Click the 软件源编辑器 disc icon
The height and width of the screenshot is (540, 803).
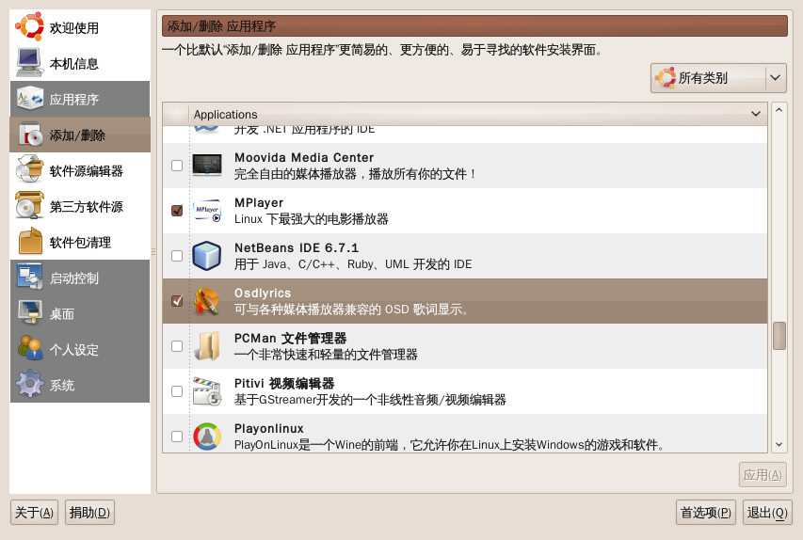pyautogui.click(x=30, y=170)
